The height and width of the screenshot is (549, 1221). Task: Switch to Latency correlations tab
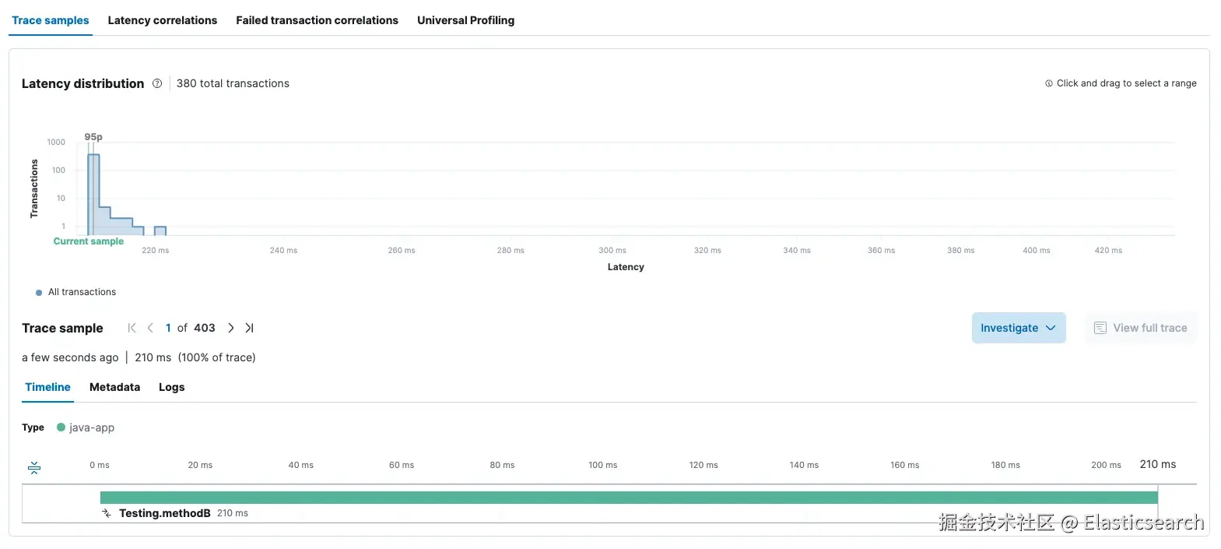click(163, 20)
